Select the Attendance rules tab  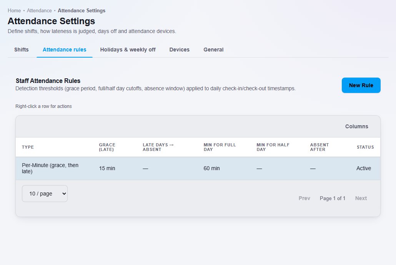(65, 50)
